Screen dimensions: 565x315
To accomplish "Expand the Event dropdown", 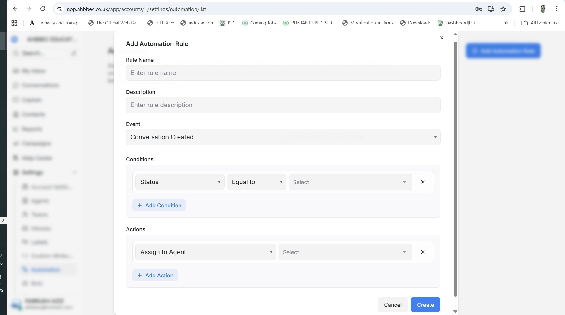I will [x=283, y=137].
